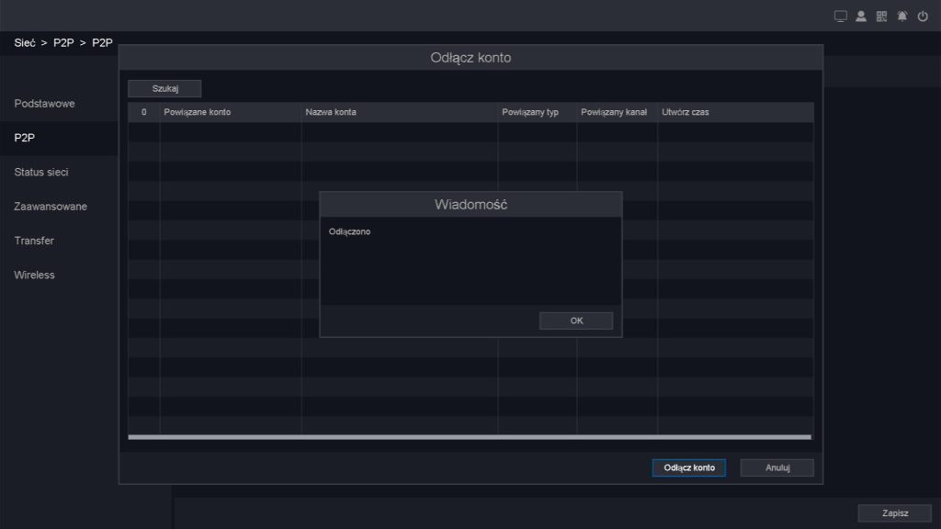
Task: Select P2P in the sidebar
Action: click(25, 138)
